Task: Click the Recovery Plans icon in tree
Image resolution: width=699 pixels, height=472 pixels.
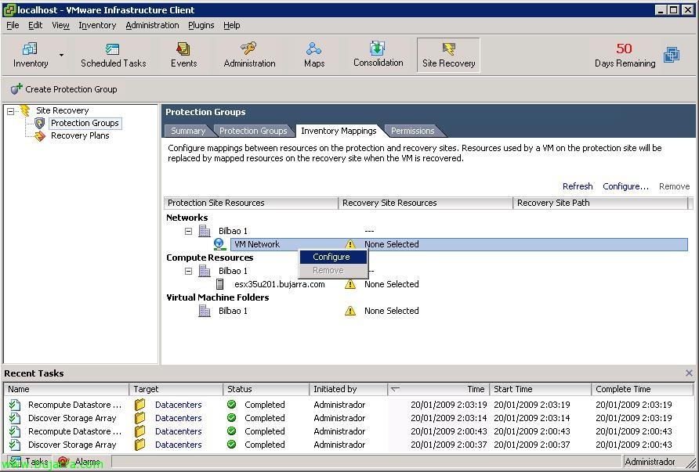Action: pos(40,136)
